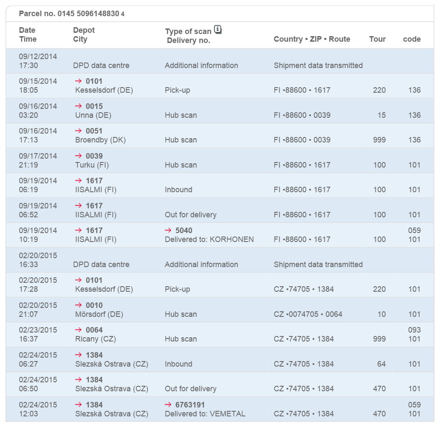The image size is (440, 427).
Task: Open depot 0051 link for Broendby
Action: [x=94, y=131]
